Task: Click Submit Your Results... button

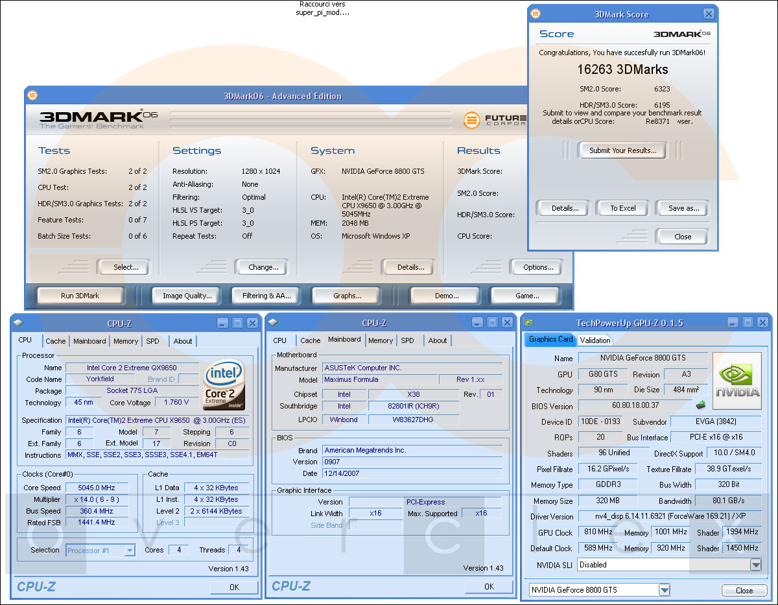Action: point(622,150)
